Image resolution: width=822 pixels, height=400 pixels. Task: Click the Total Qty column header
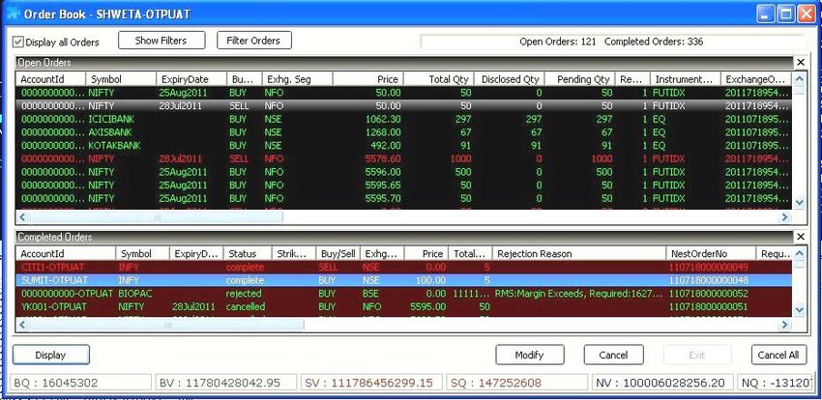(439, 79)
